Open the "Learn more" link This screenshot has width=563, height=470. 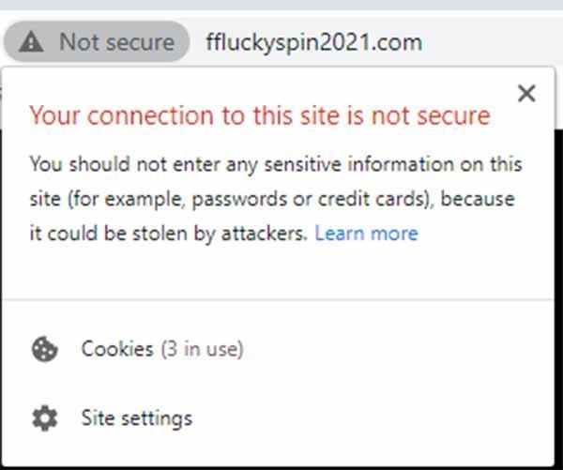[367, 234]
